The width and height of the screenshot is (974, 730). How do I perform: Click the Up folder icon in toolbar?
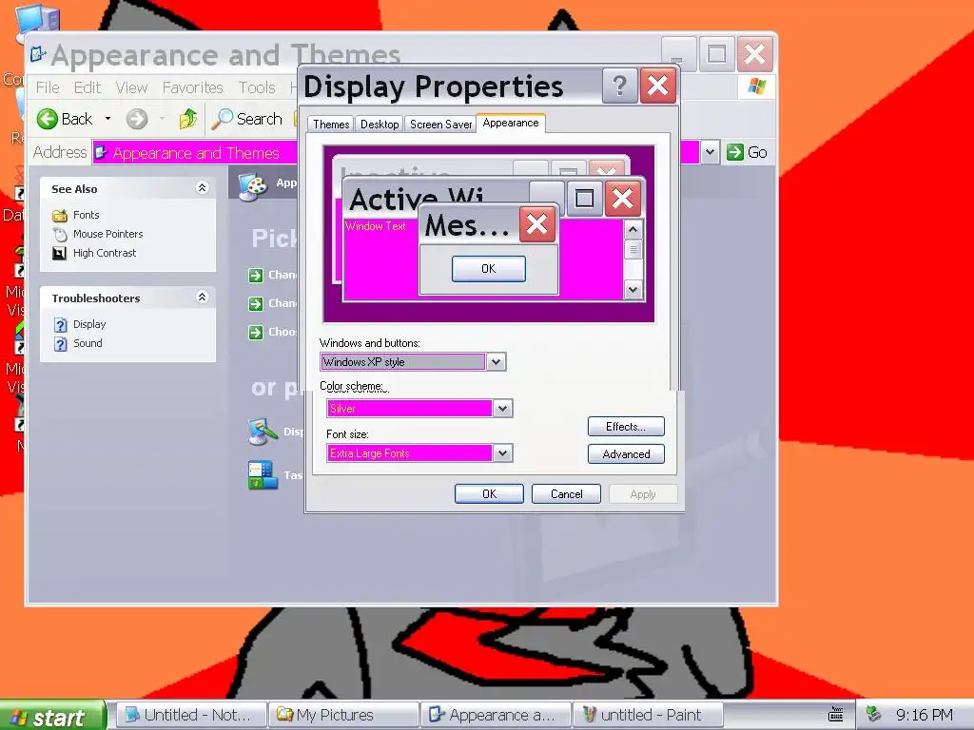187,119
